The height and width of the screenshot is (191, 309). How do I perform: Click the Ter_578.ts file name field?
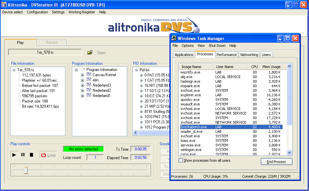tap(45, 52)
